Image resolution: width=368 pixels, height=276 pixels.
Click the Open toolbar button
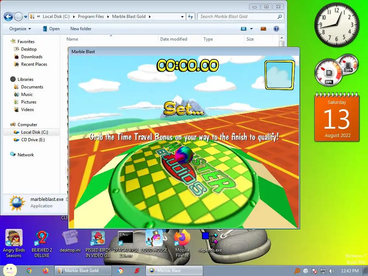51,29
